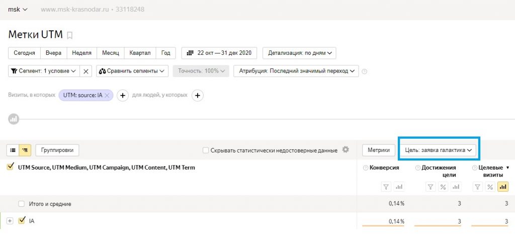Select the Месяц period tab
Viewport: 515px width, 235px height.
coord(110,53)
